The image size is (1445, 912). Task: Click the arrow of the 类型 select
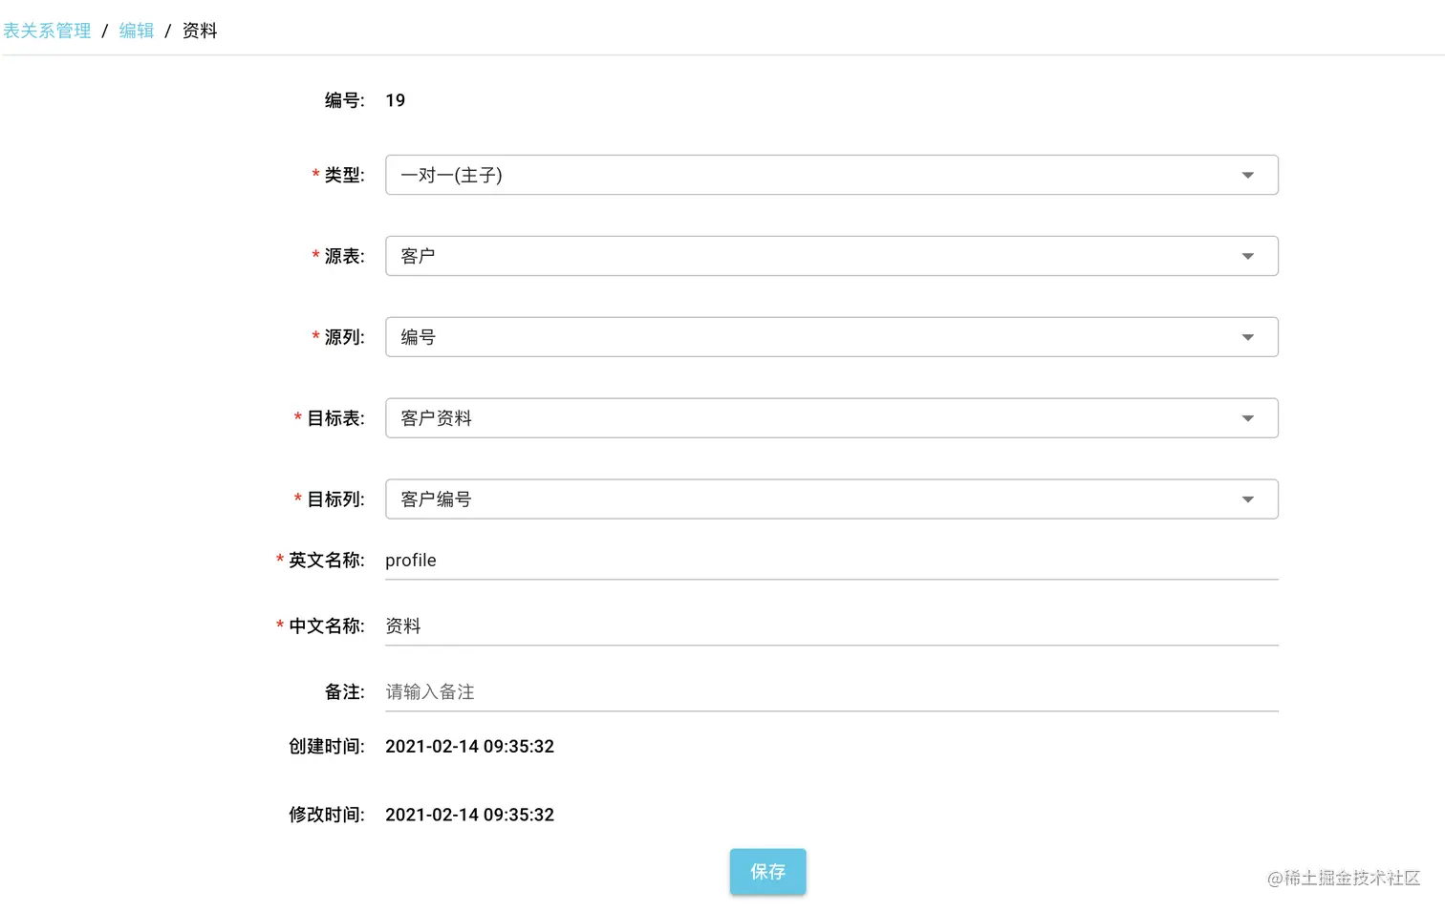[x=1247, y=175]
